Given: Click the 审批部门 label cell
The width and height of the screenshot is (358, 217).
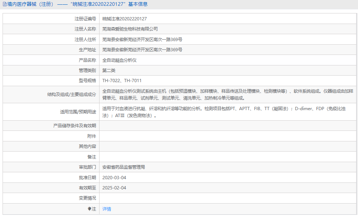Looking at the screenshot, I should [51, 167].
